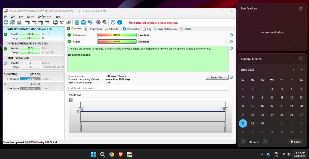Go to next month using down arrow
Image resolution: width=309 pixels, height=159 pixels.
[x=301, y=70]
